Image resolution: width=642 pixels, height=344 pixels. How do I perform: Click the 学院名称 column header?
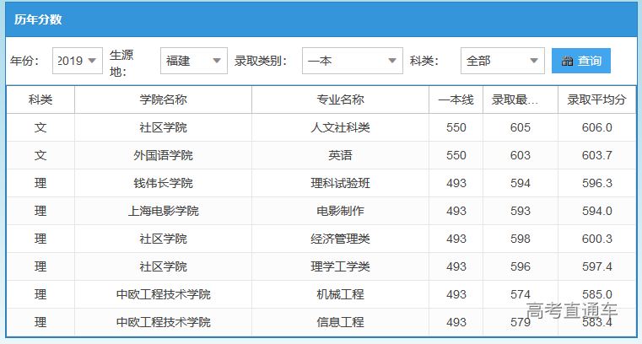[163, 99]
